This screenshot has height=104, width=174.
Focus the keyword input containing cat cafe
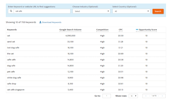coord(42,11)
